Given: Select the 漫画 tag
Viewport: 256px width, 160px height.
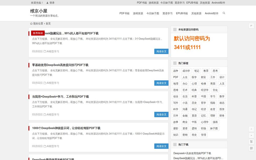Looking at the screenshot, I should coord(215,122).
